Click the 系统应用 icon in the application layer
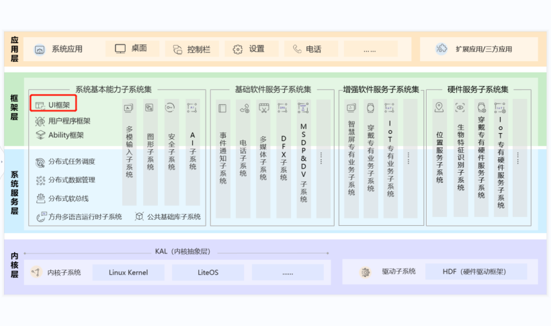 click(x=40, y=50)
